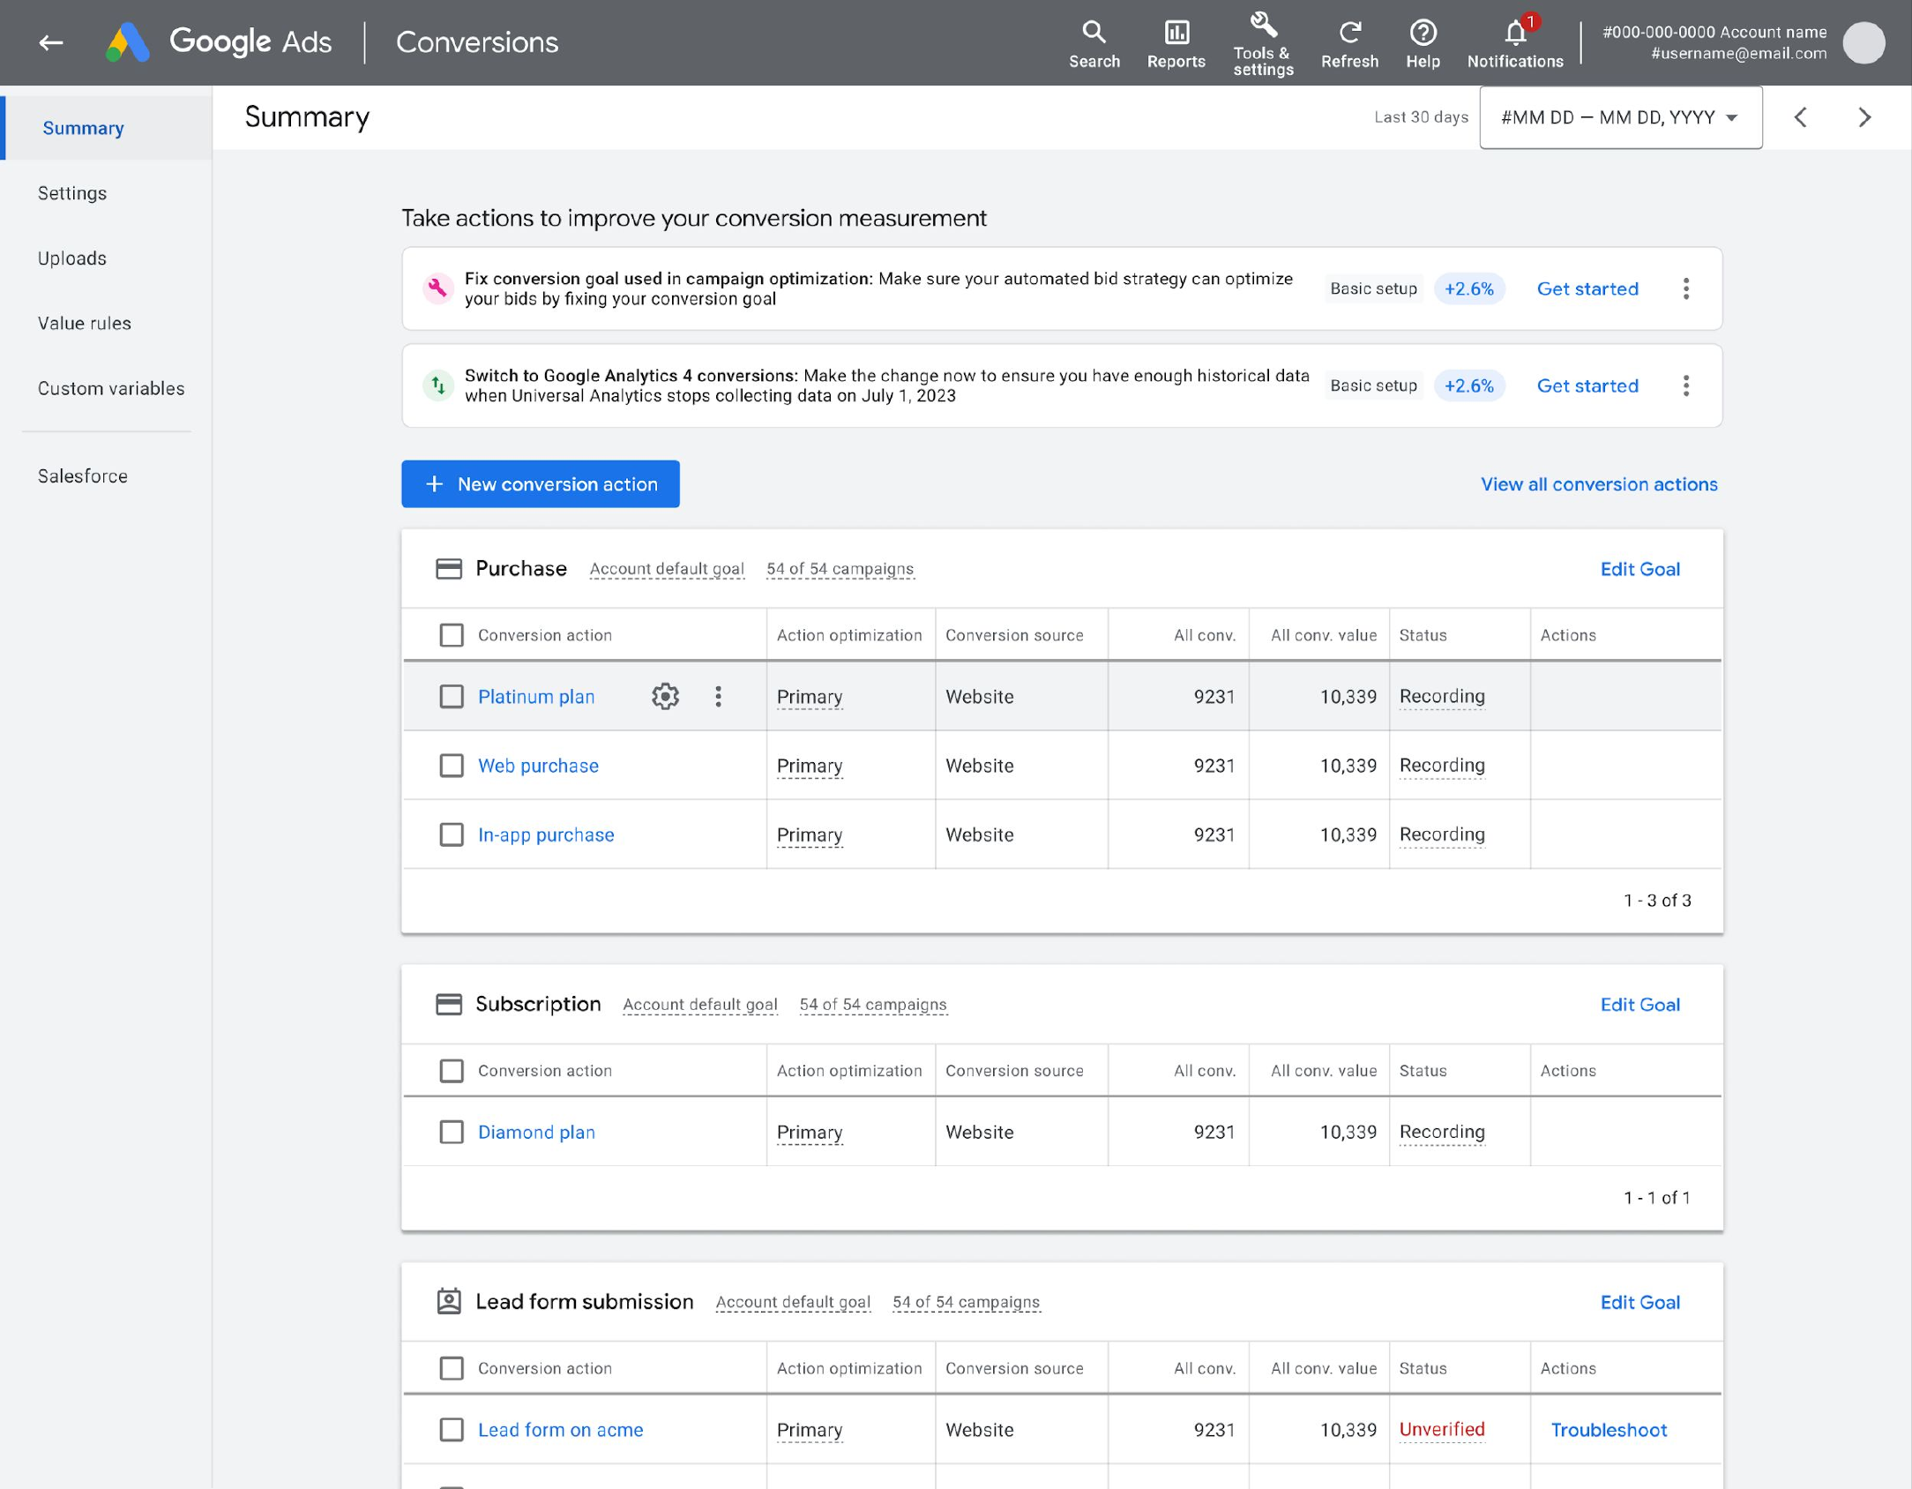Click Get started for Google Analytics 4 switch
Screen dimensions: 1912x1489
click(1587, 385)
